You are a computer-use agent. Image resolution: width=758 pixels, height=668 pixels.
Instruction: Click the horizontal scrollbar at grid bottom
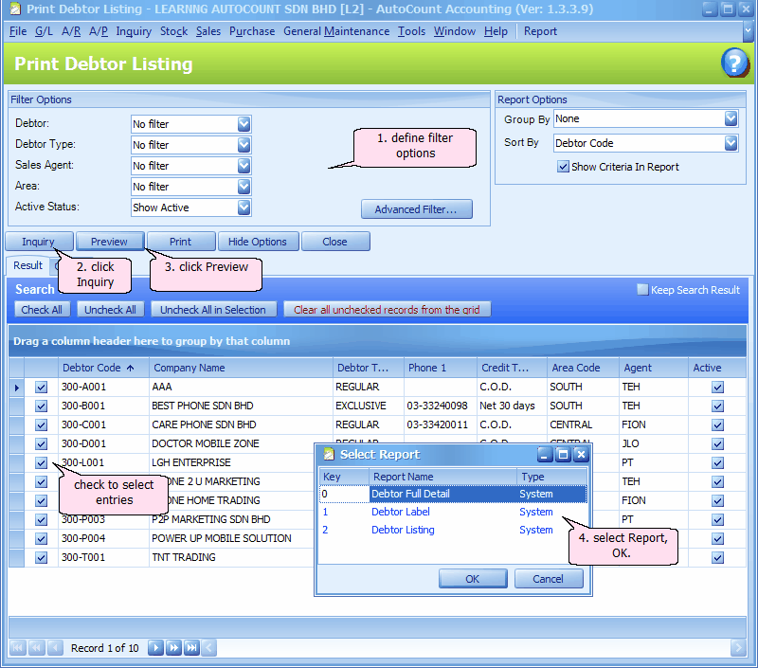(x=474, y=648)
